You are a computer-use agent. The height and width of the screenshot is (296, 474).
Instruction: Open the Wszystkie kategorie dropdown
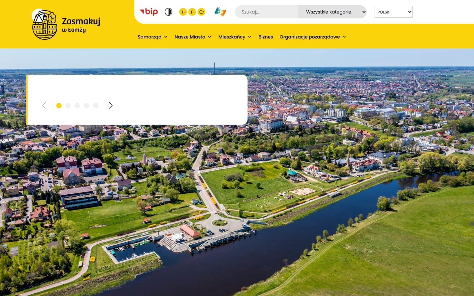[x=332, y=12]
